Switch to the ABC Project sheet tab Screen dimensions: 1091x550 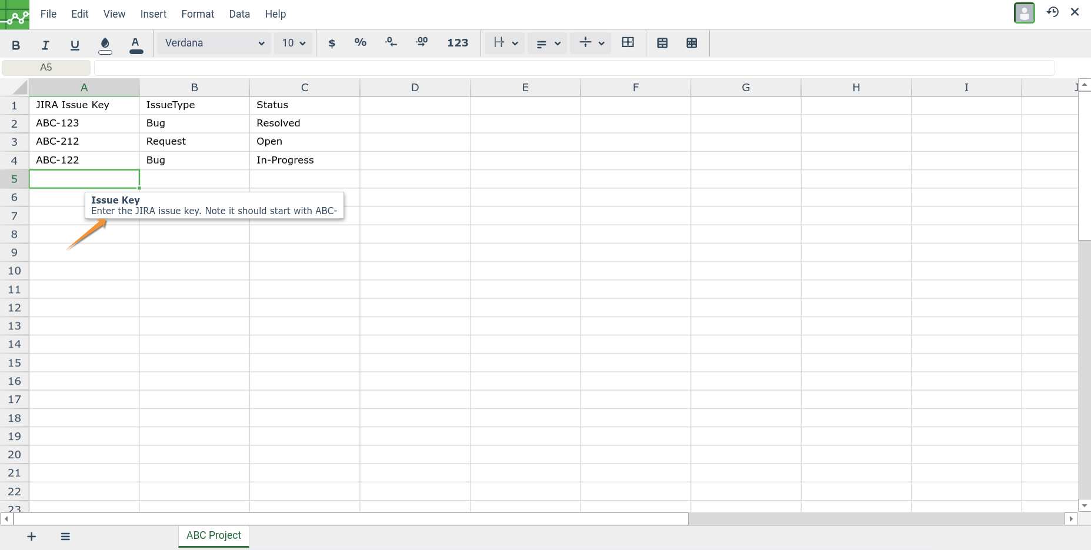point(213,536)
